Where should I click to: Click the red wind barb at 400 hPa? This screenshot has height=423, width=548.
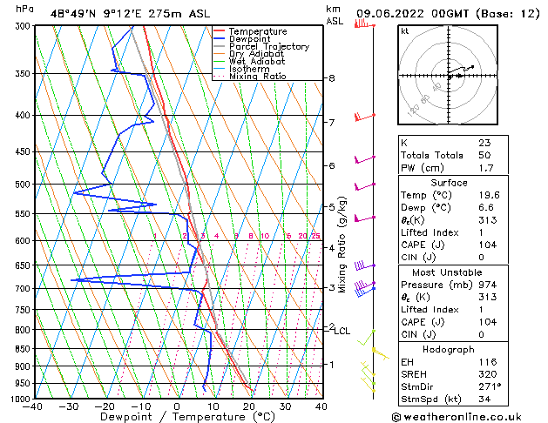(x=364, y=117)
